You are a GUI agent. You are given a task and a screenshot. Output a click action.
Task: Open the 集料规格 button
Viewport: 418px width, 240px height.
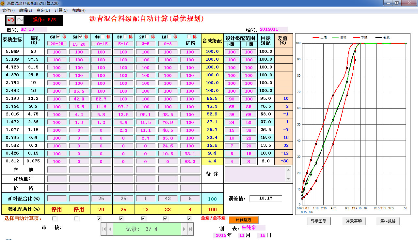tap(388, 221)
